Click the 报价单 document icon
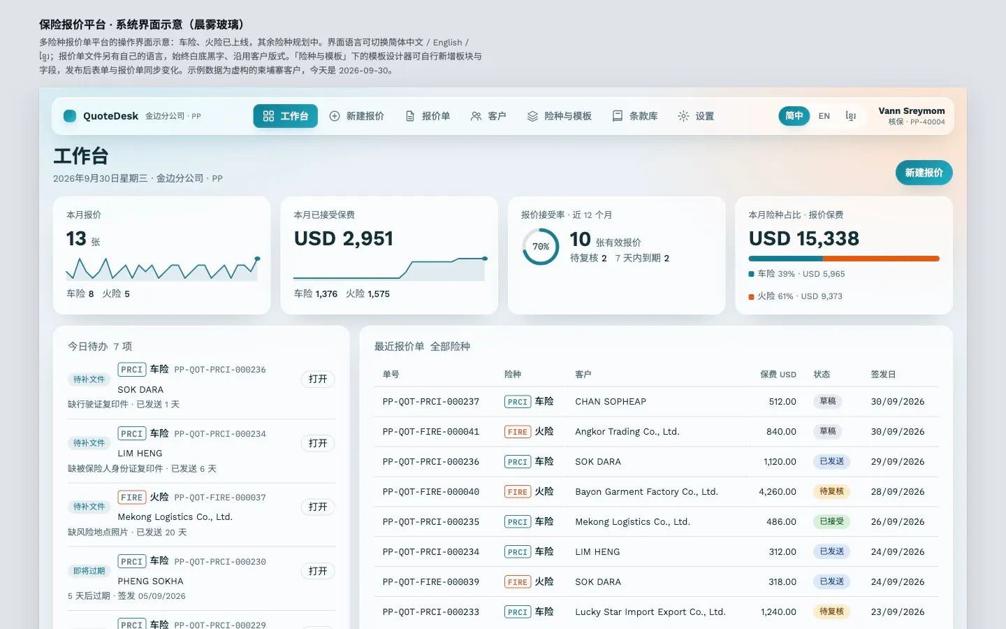The height and width of the screenshot is (629, 1006). 410,116
